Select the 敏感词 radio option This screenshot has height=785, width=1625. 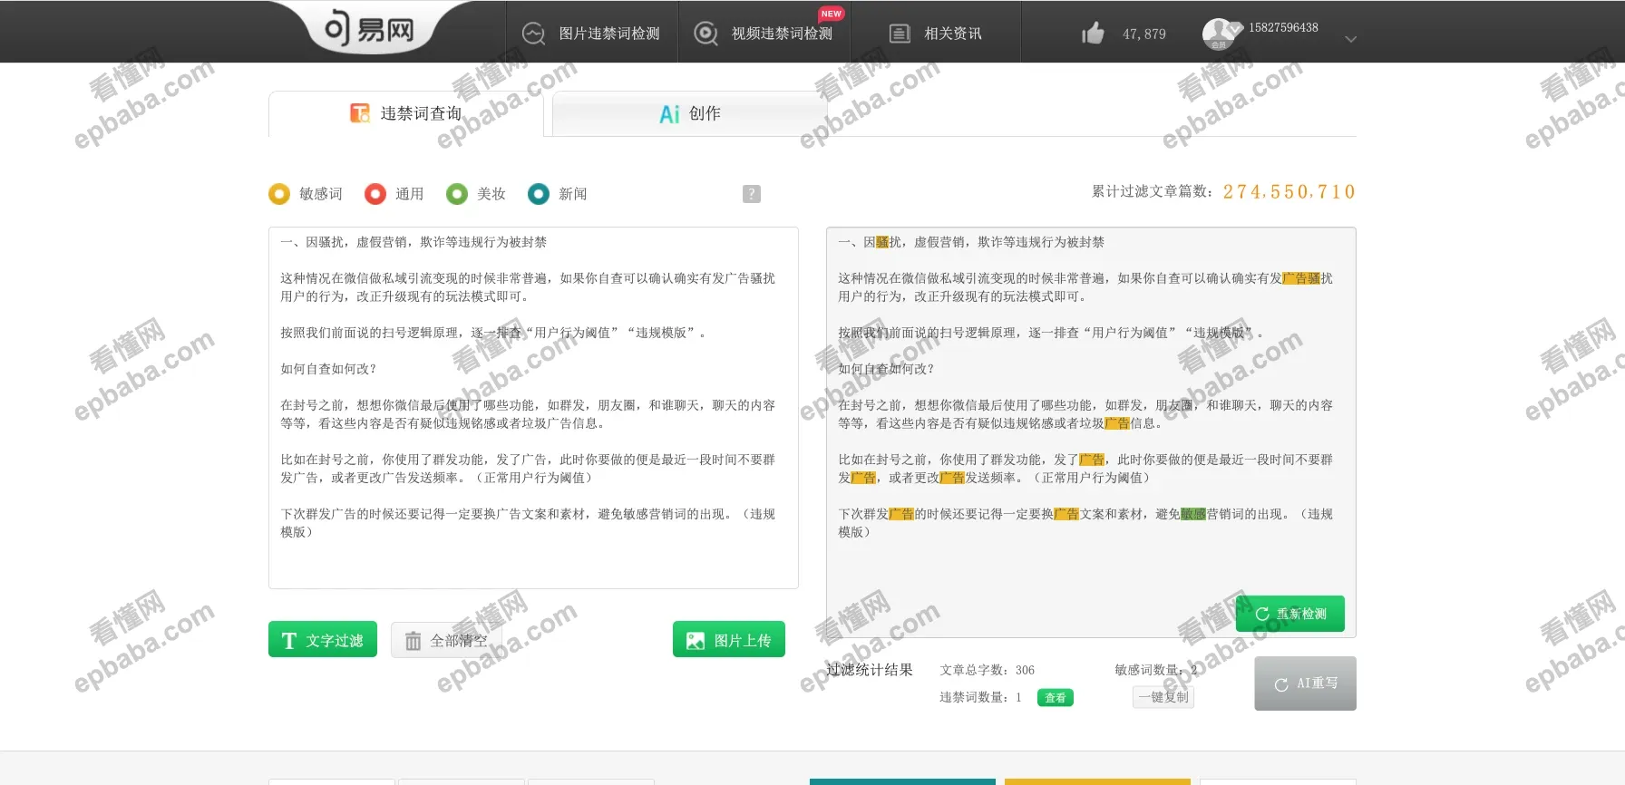point(279,194)
